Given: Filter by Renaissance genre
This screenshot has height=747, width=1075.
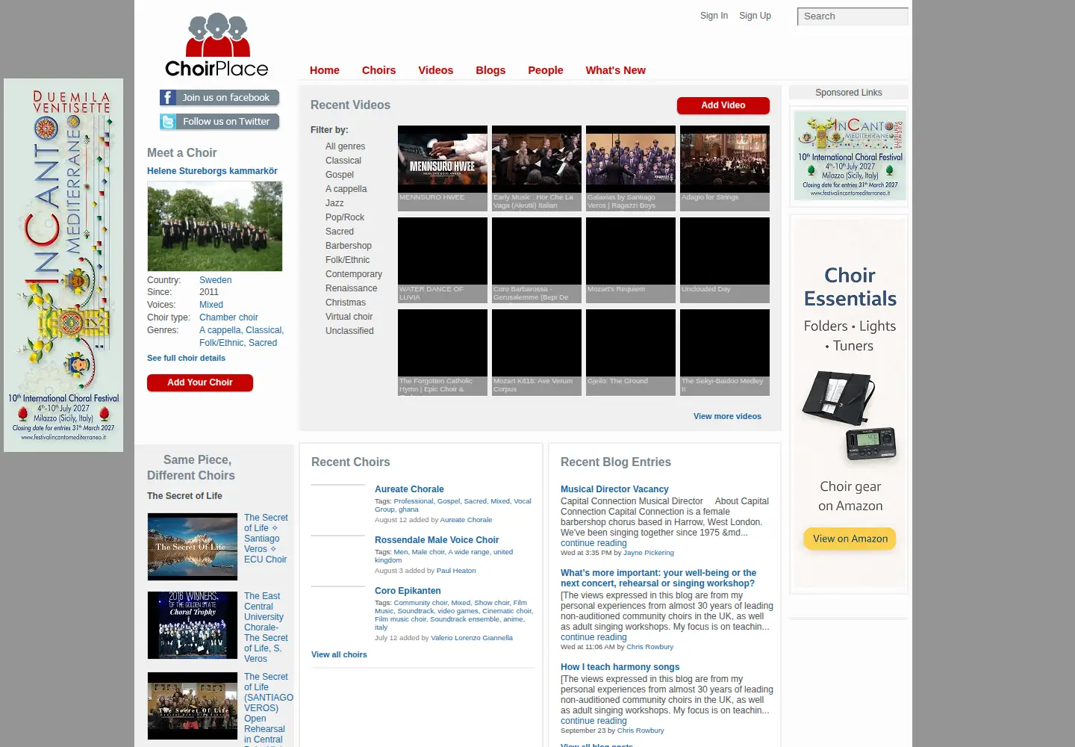Looking at the screenshot, I should coord(352,288).
